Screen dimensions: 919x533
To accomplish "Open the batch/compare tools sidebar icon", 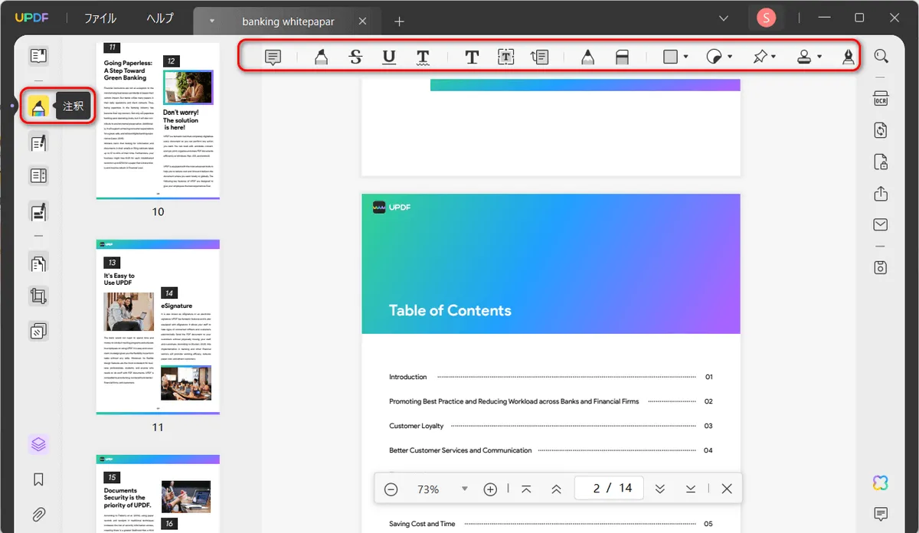I will point(38,332).
